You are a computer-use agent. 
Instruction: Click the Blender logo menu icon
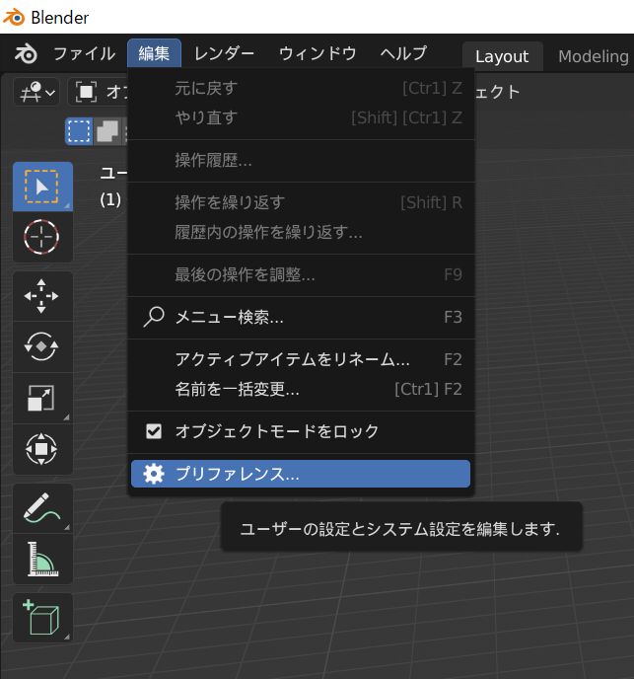26,54
